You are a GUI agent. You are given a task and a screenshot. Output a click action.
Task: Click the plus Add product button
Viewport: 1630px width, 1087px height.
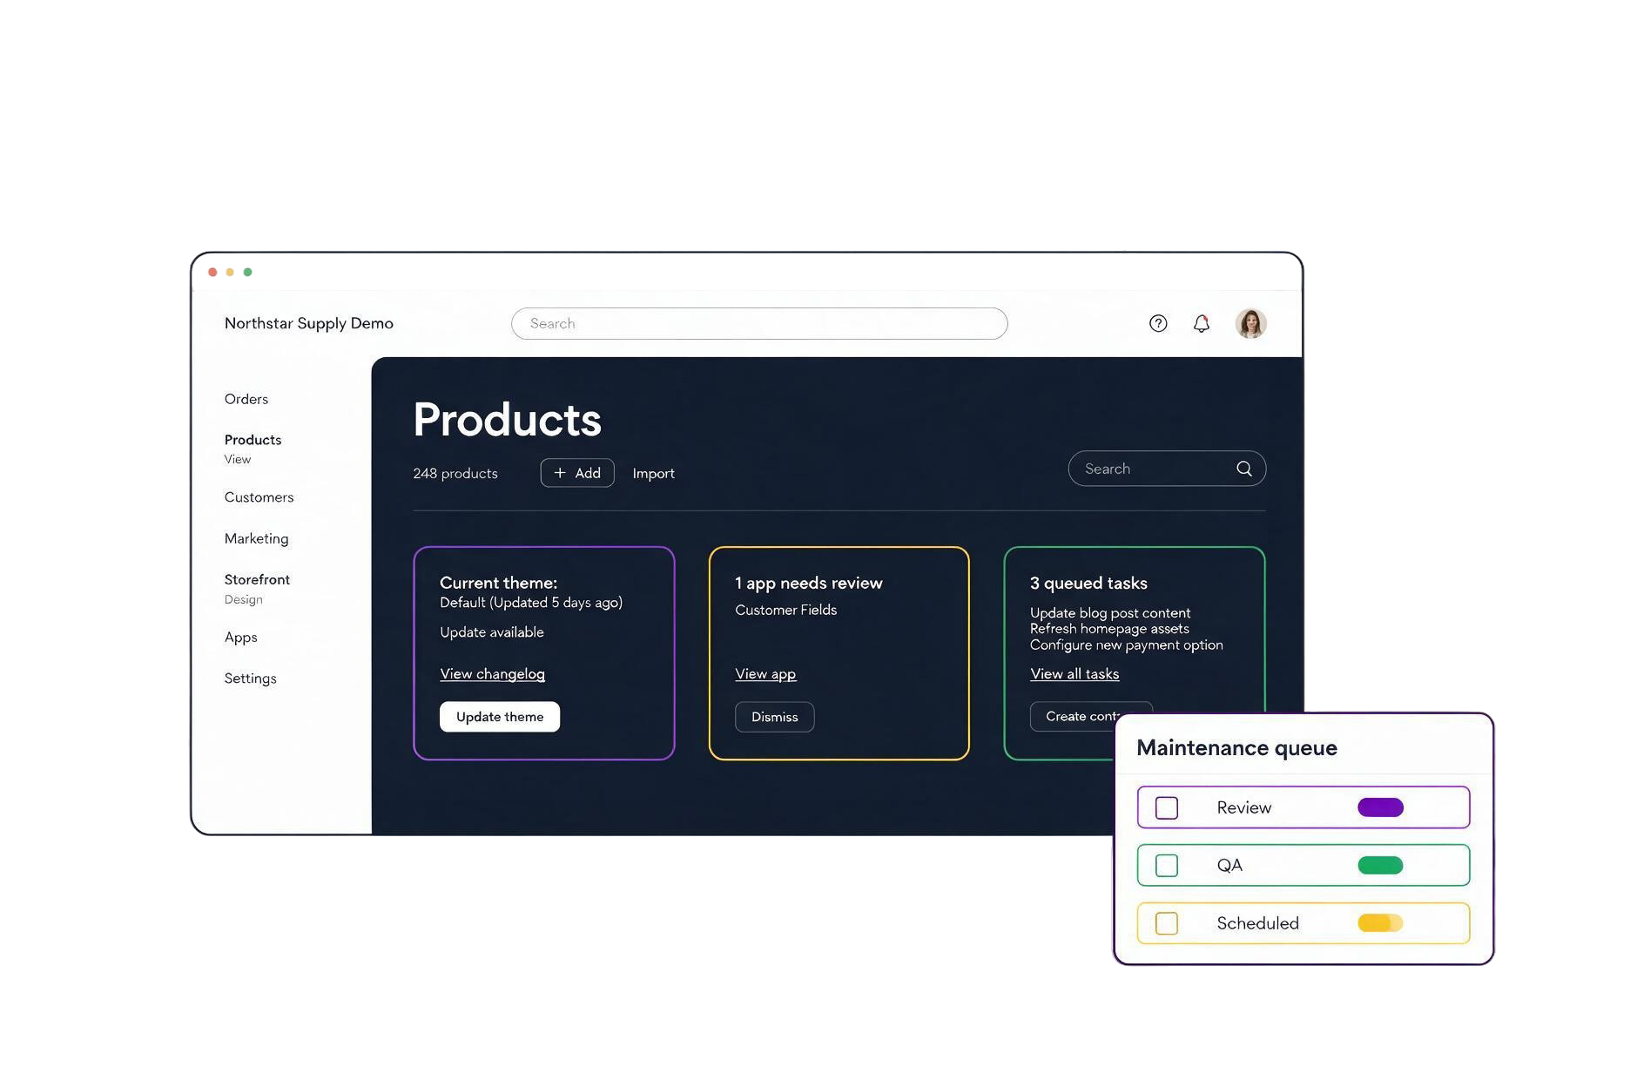click(x=577, y=473)
